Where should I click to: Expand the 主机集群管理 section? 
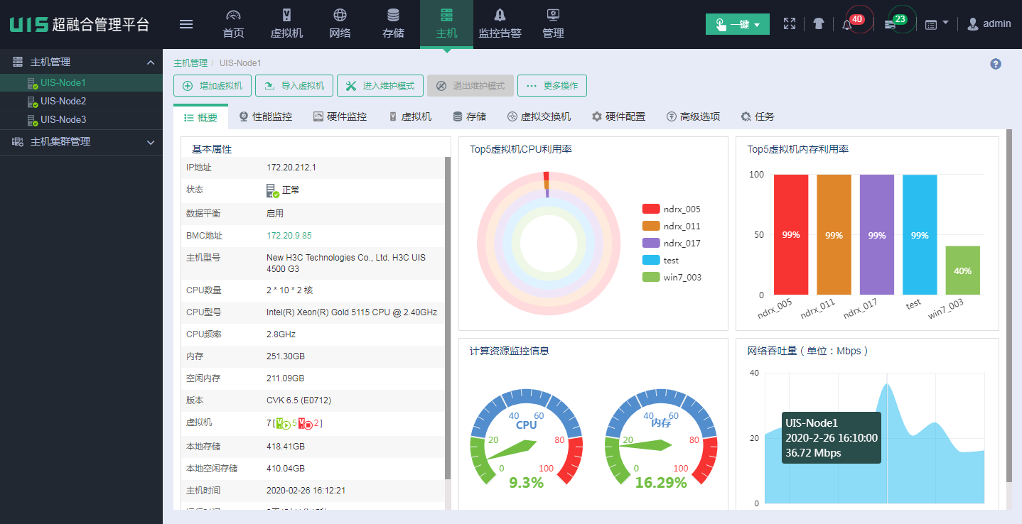(x=151, y=142)
